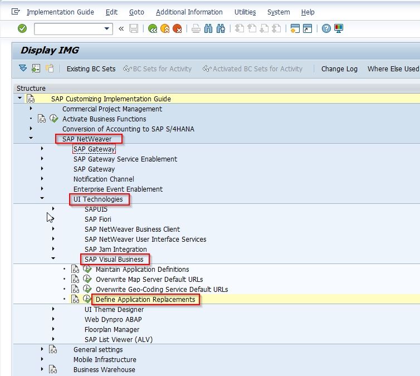This screenshot has width=420, height=376.
Task: Expand the SAP Jam Integration node
Action: 53,249
